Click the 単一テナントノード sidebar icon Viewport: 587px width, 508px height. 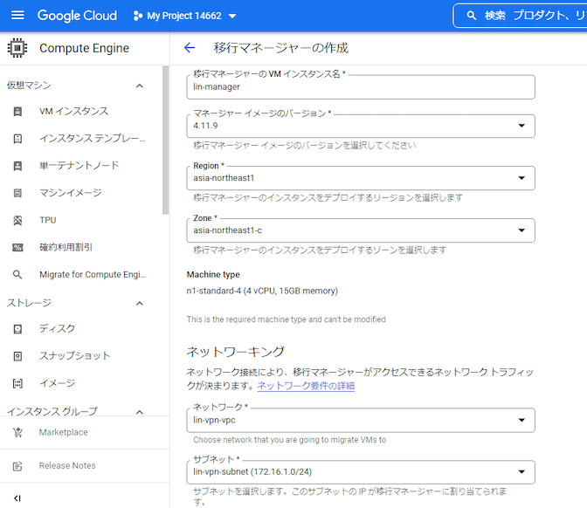17,166
